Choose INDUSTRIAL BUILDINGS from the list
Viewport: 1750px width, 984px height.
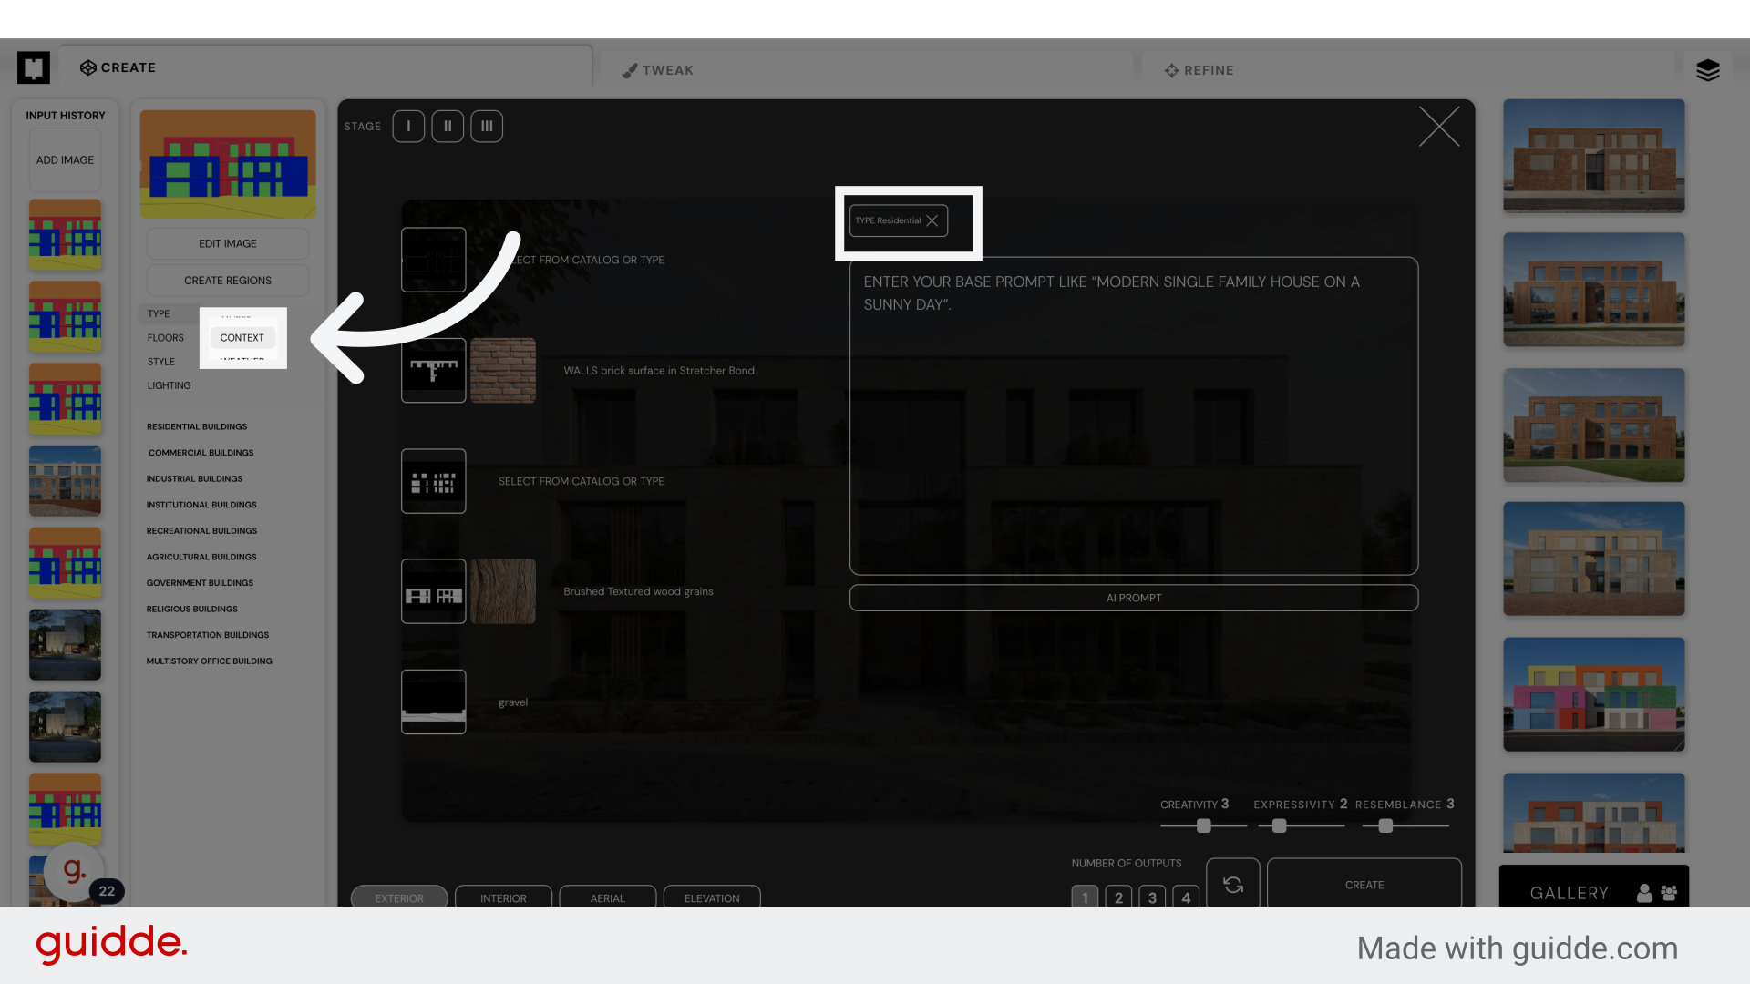[194, 478]
